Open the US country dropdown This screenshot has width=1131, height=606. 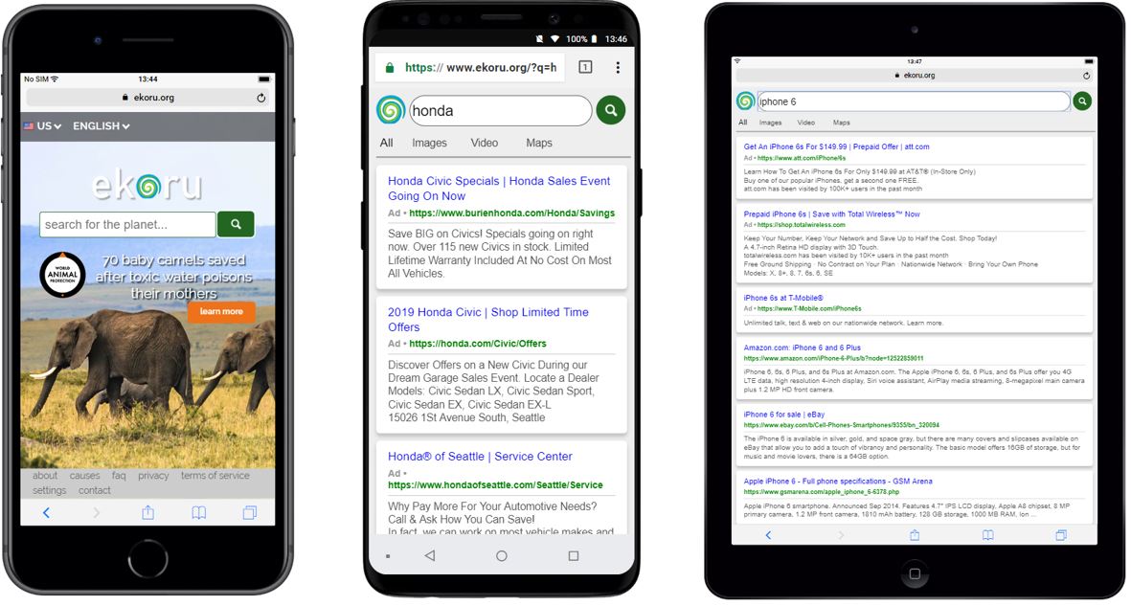(x=43, y=126)
